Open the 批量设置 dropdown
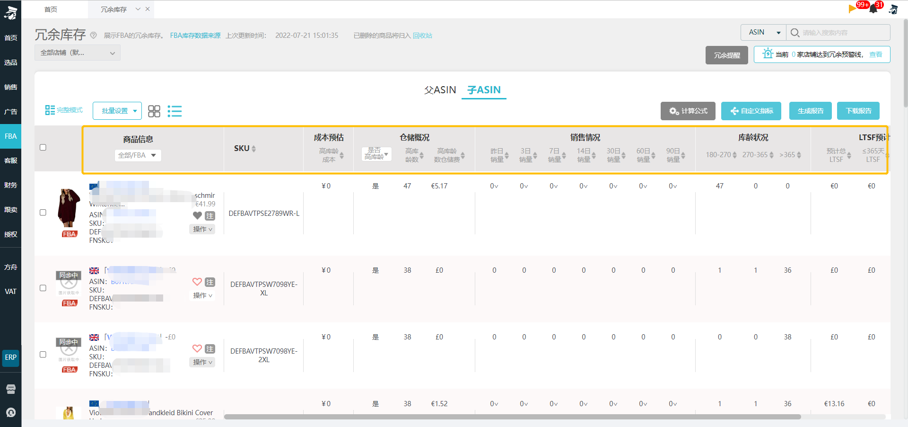908x427 pixels. 117,111
